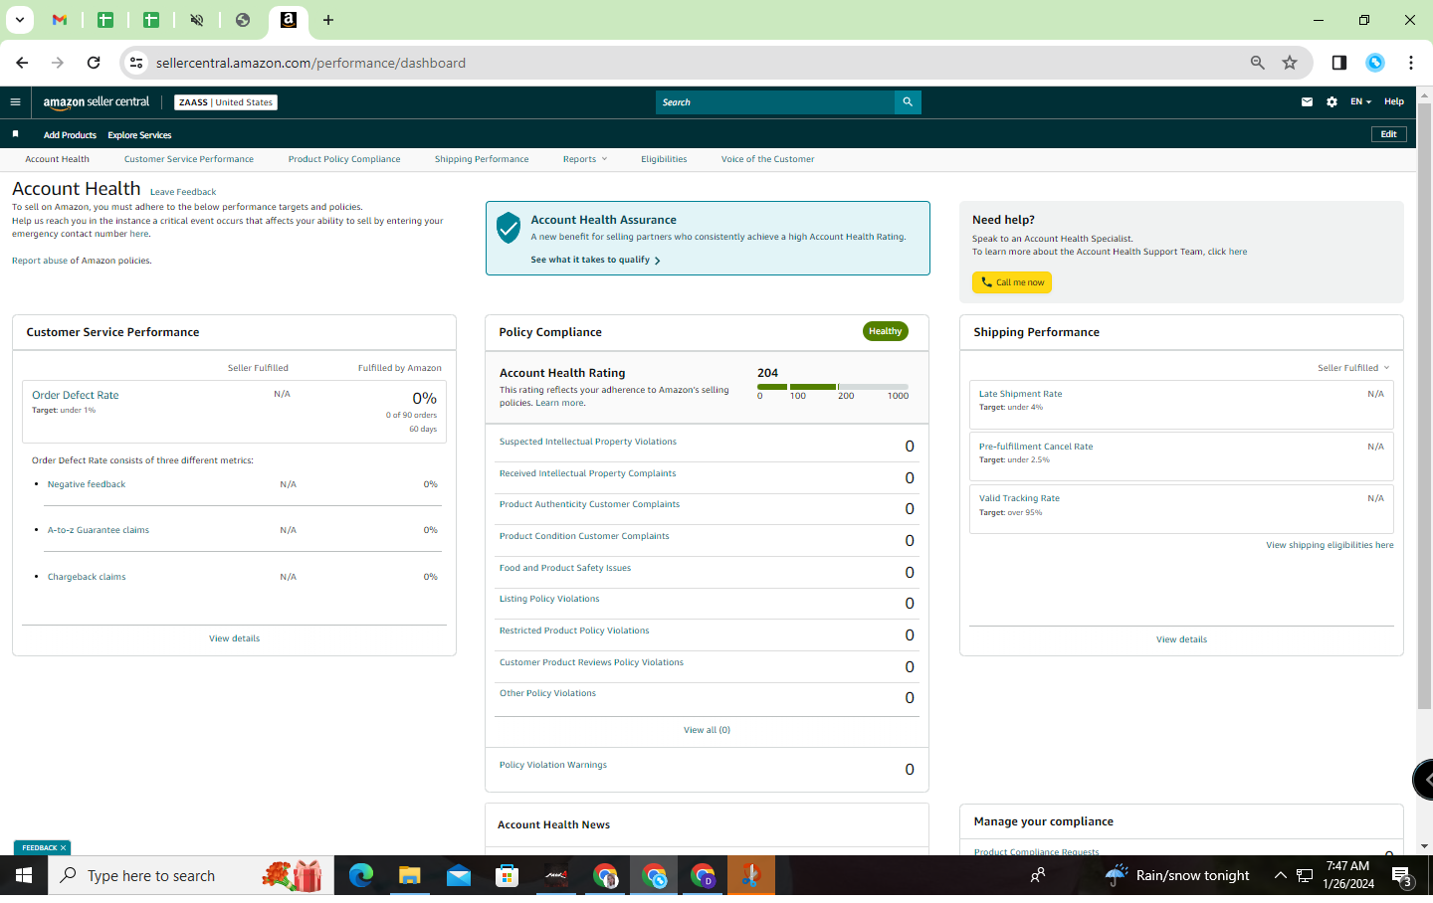Viewport: 1433px width, 903px height.
Task: Toggle the browser side panel
Action: pyautogui.click(x=1339, y=63)
